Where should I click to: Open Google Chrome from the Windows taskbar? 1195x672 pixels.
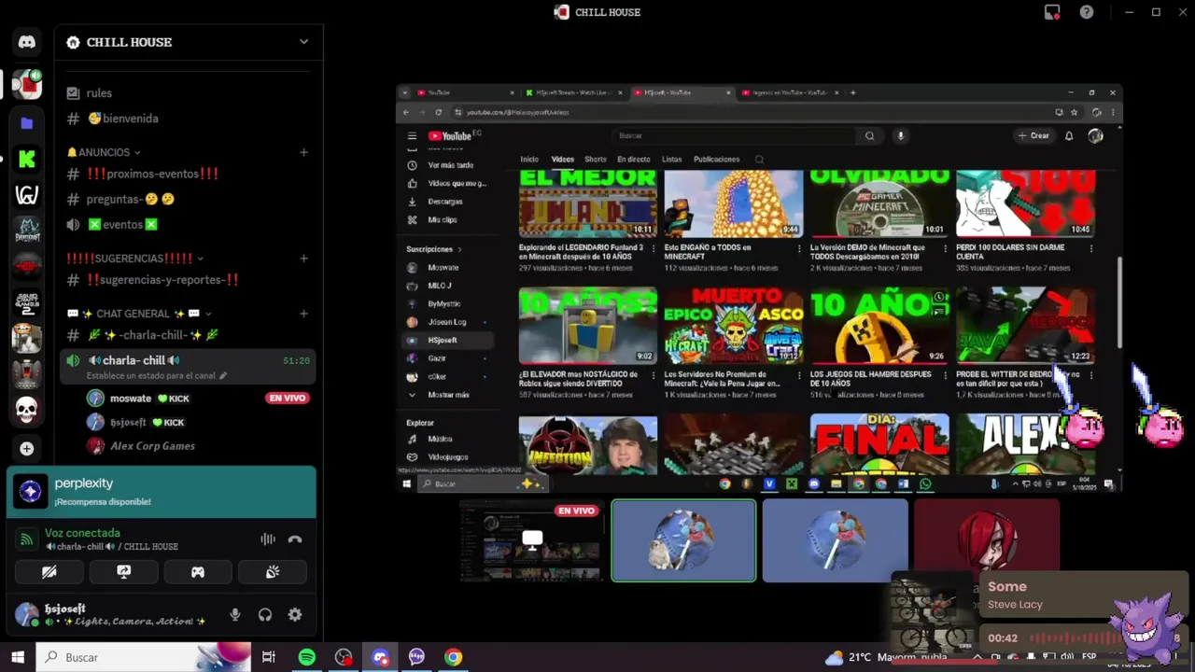tap(453, 657)
